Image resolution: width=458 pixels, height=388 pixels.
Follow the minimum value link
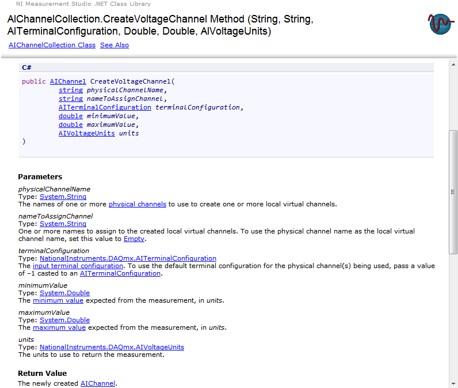tap(58, 300)
